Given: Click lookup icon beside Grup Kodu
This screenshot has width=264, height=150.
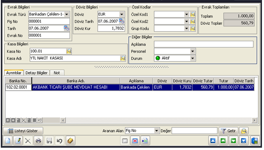Looking at the screenshot, I should pos(192,29).
